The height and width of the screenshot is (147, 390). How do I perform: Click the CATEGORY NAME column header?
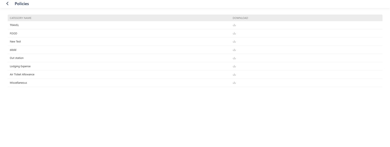(x=21, y=18)
